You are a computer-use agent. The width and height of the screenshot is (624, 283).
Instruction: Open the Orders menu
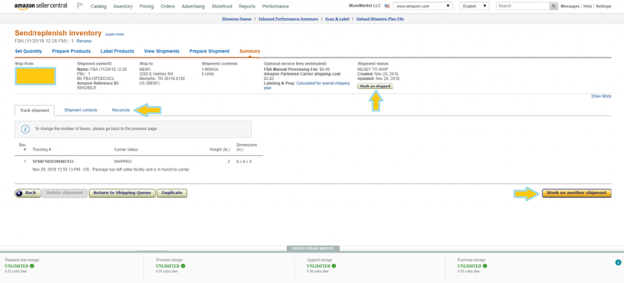pyautogui.click(x=168, y=6)
